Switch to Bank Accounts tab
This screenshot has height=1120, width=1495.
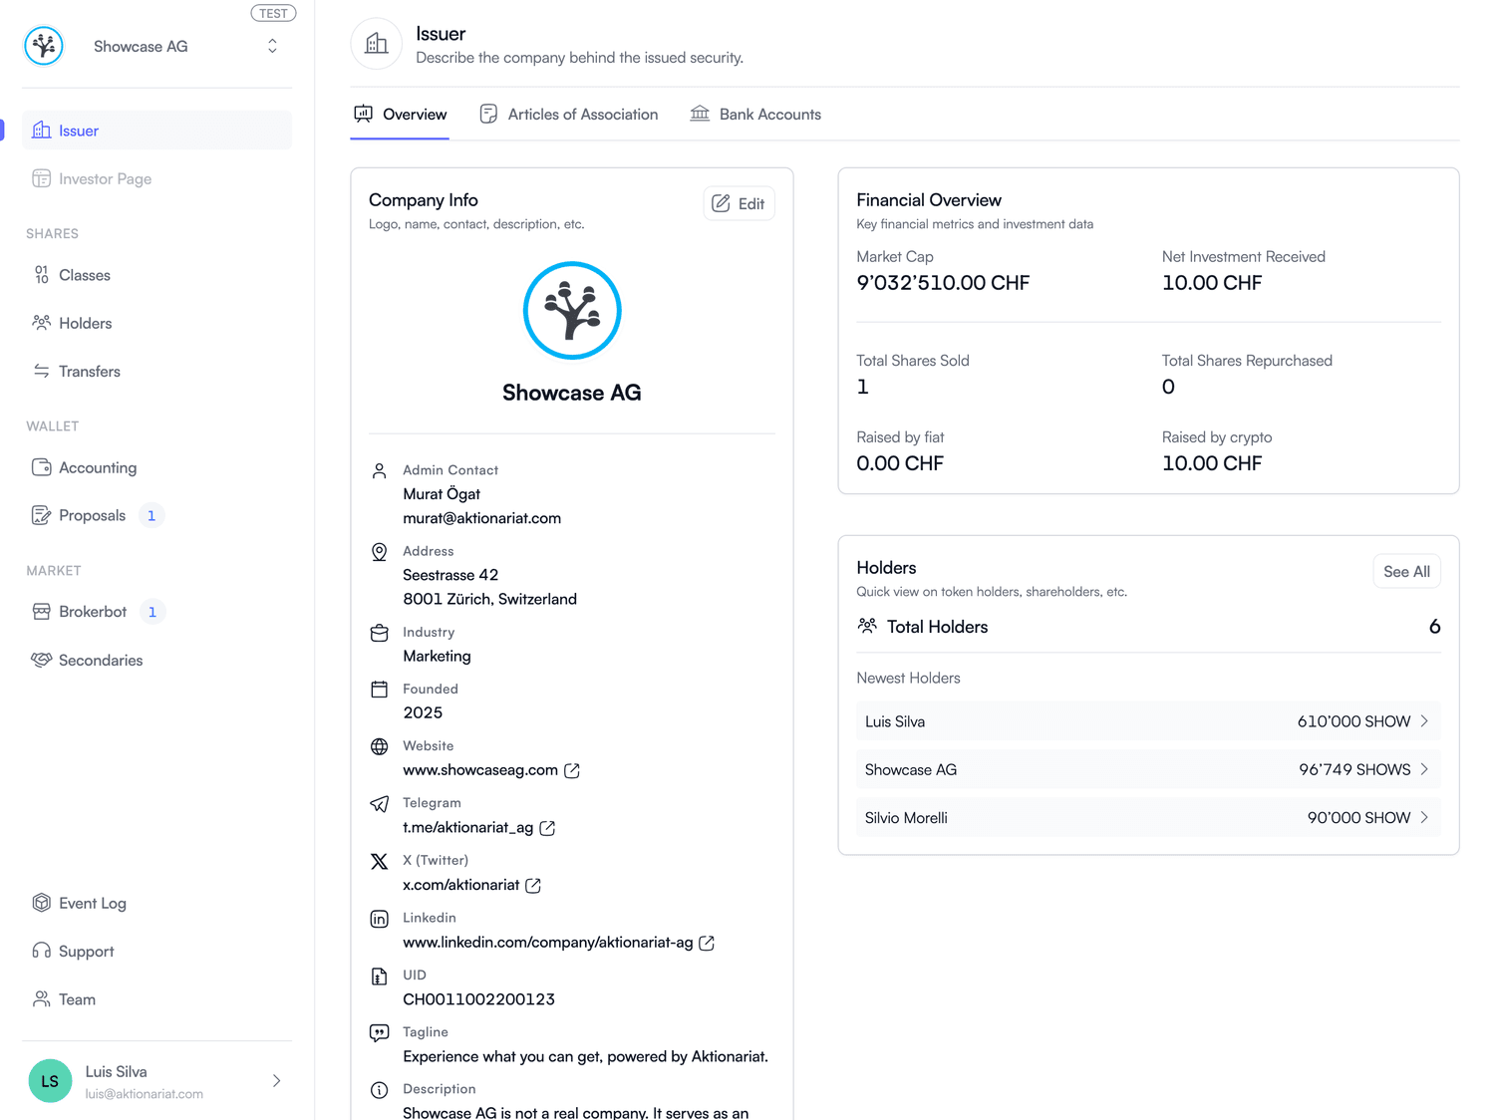pyautogui.click(x=755, y=115)
